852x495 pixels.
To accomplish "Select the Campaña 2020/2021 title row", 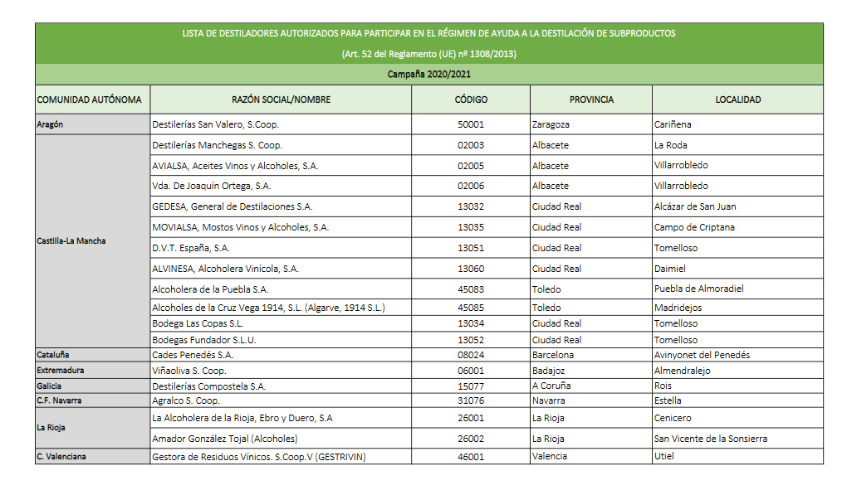I will click(x=429, y=75).
